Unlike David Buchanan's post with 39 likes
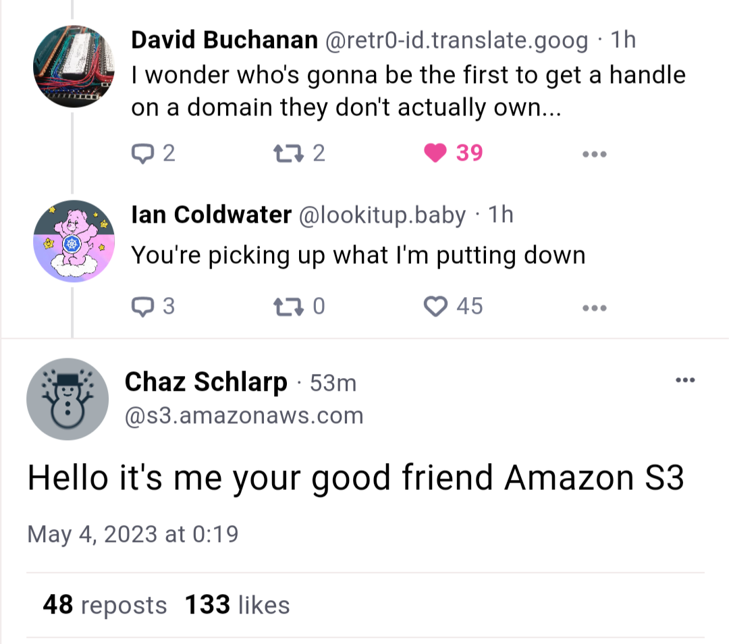Screen dimensions: 729x644 tap(435, 154)
